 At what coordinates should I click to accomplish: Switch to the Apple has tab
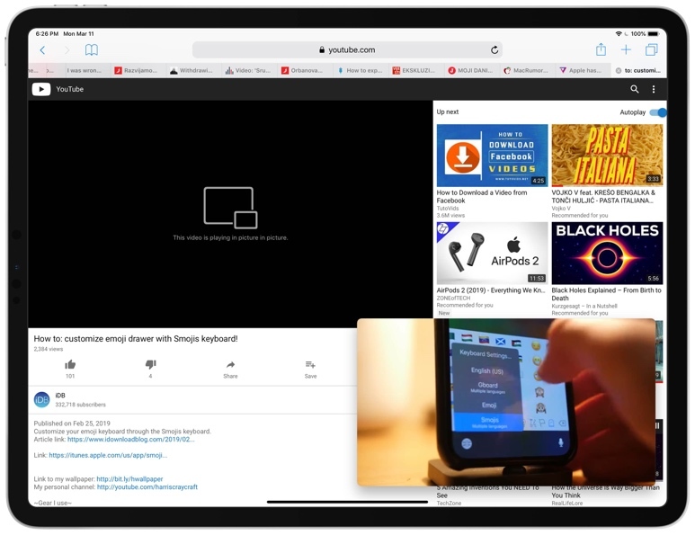pyautogui.click(x=582, y=70)
